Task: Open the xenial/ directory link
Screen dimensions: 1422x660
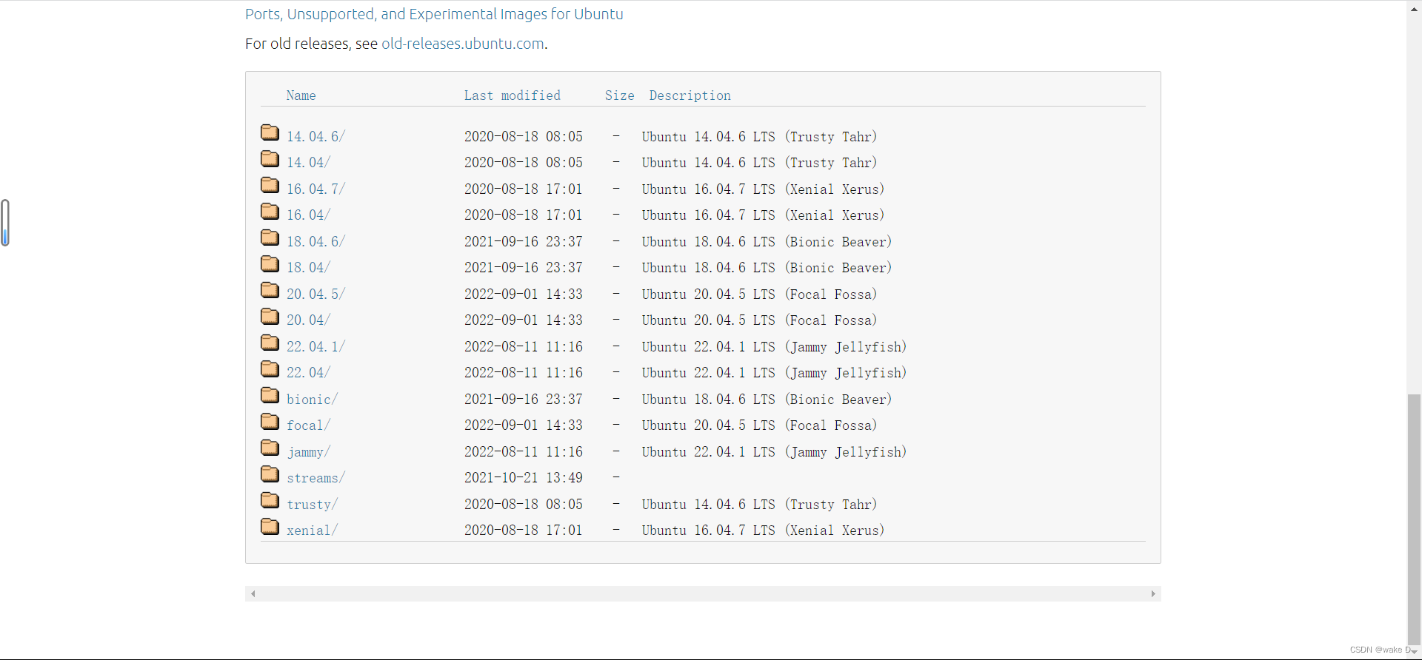Action: pos(313,531)
